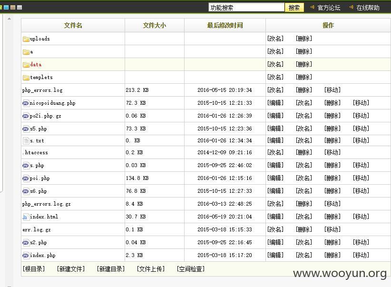The width and height of the screenshot is (391, 287).
Task: Delete index.php via 删除
Action: click(332, 255)
